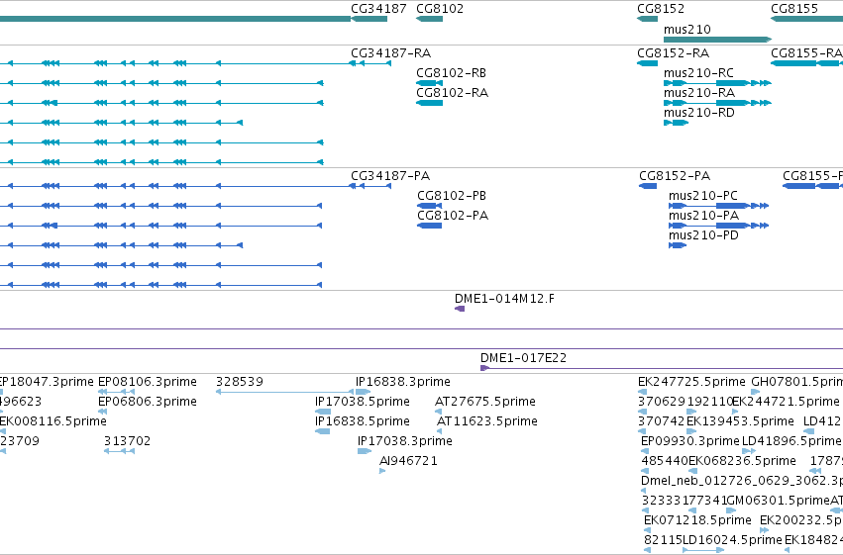Select the CG8155 gene label
This screenshot has width=843, height=555.
coord(794,9)
